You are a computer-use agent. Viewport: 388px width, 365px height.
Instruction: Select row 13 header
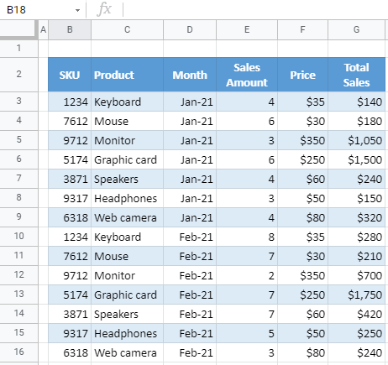(18, 295)
